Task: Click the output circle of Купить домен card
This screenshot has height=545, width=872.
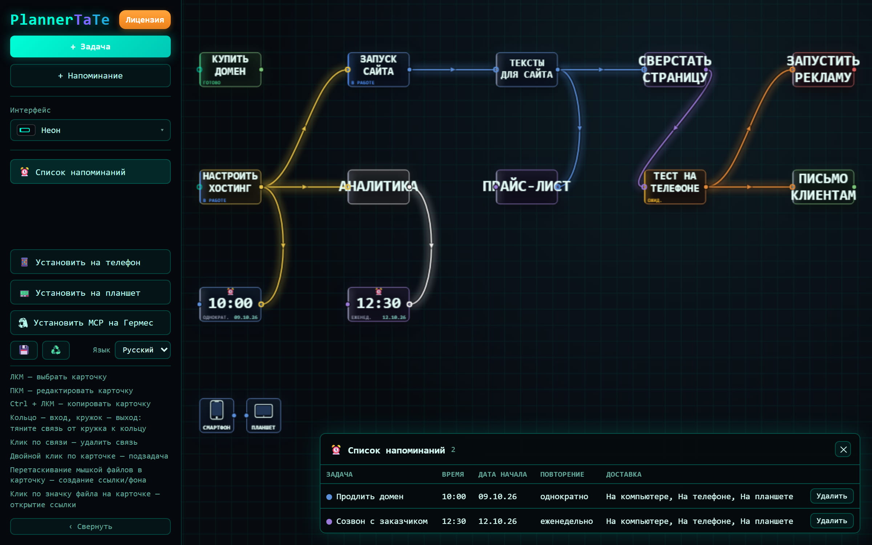Action: coord(261,69)
